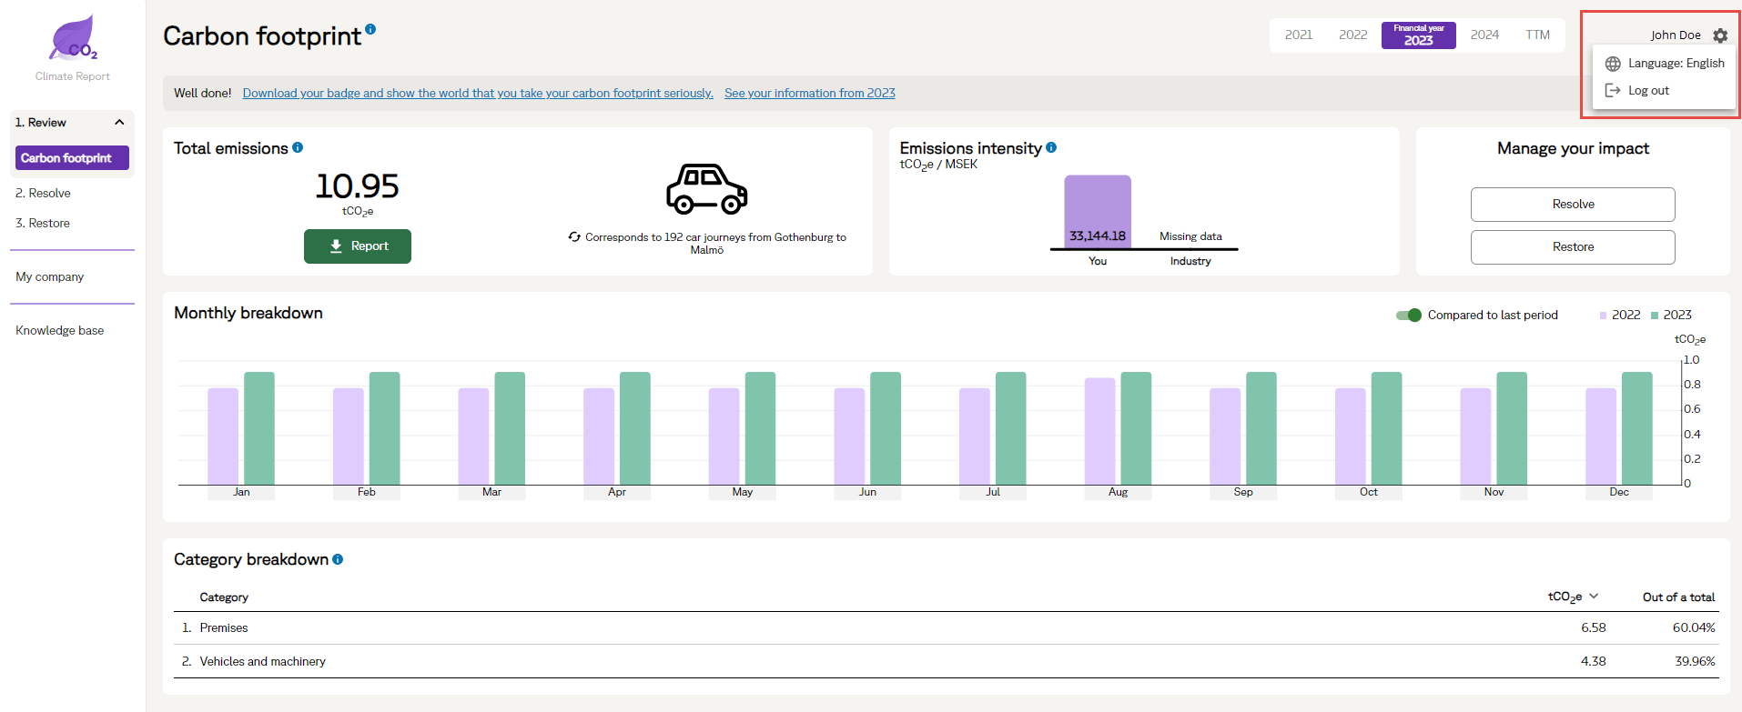Image resolution: width=1742 pixels, height=712 pixels.
Task: Click the purple You emissions intensity bar
Action: [x=1098, y=211]
